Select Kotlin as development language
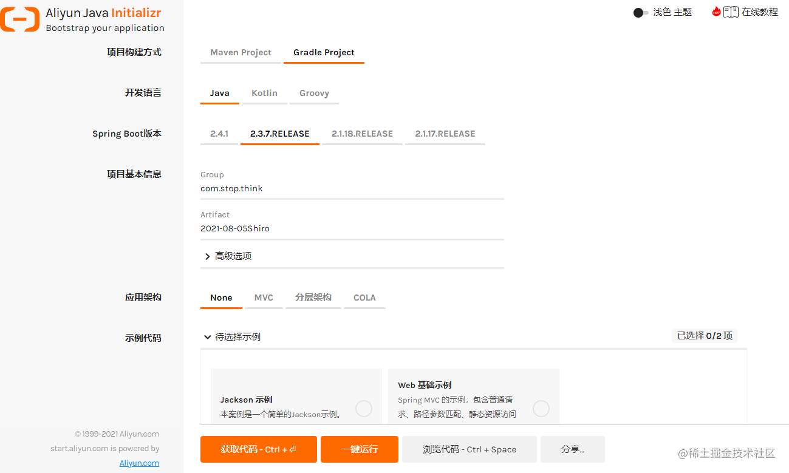789x473 pixels. (264, 92)
